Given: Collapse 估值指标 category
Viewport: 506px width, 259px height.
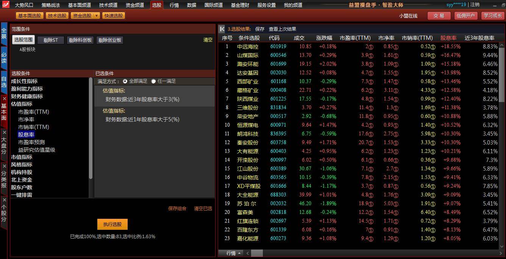Looking at the screenshot, I should coord(22,104).
